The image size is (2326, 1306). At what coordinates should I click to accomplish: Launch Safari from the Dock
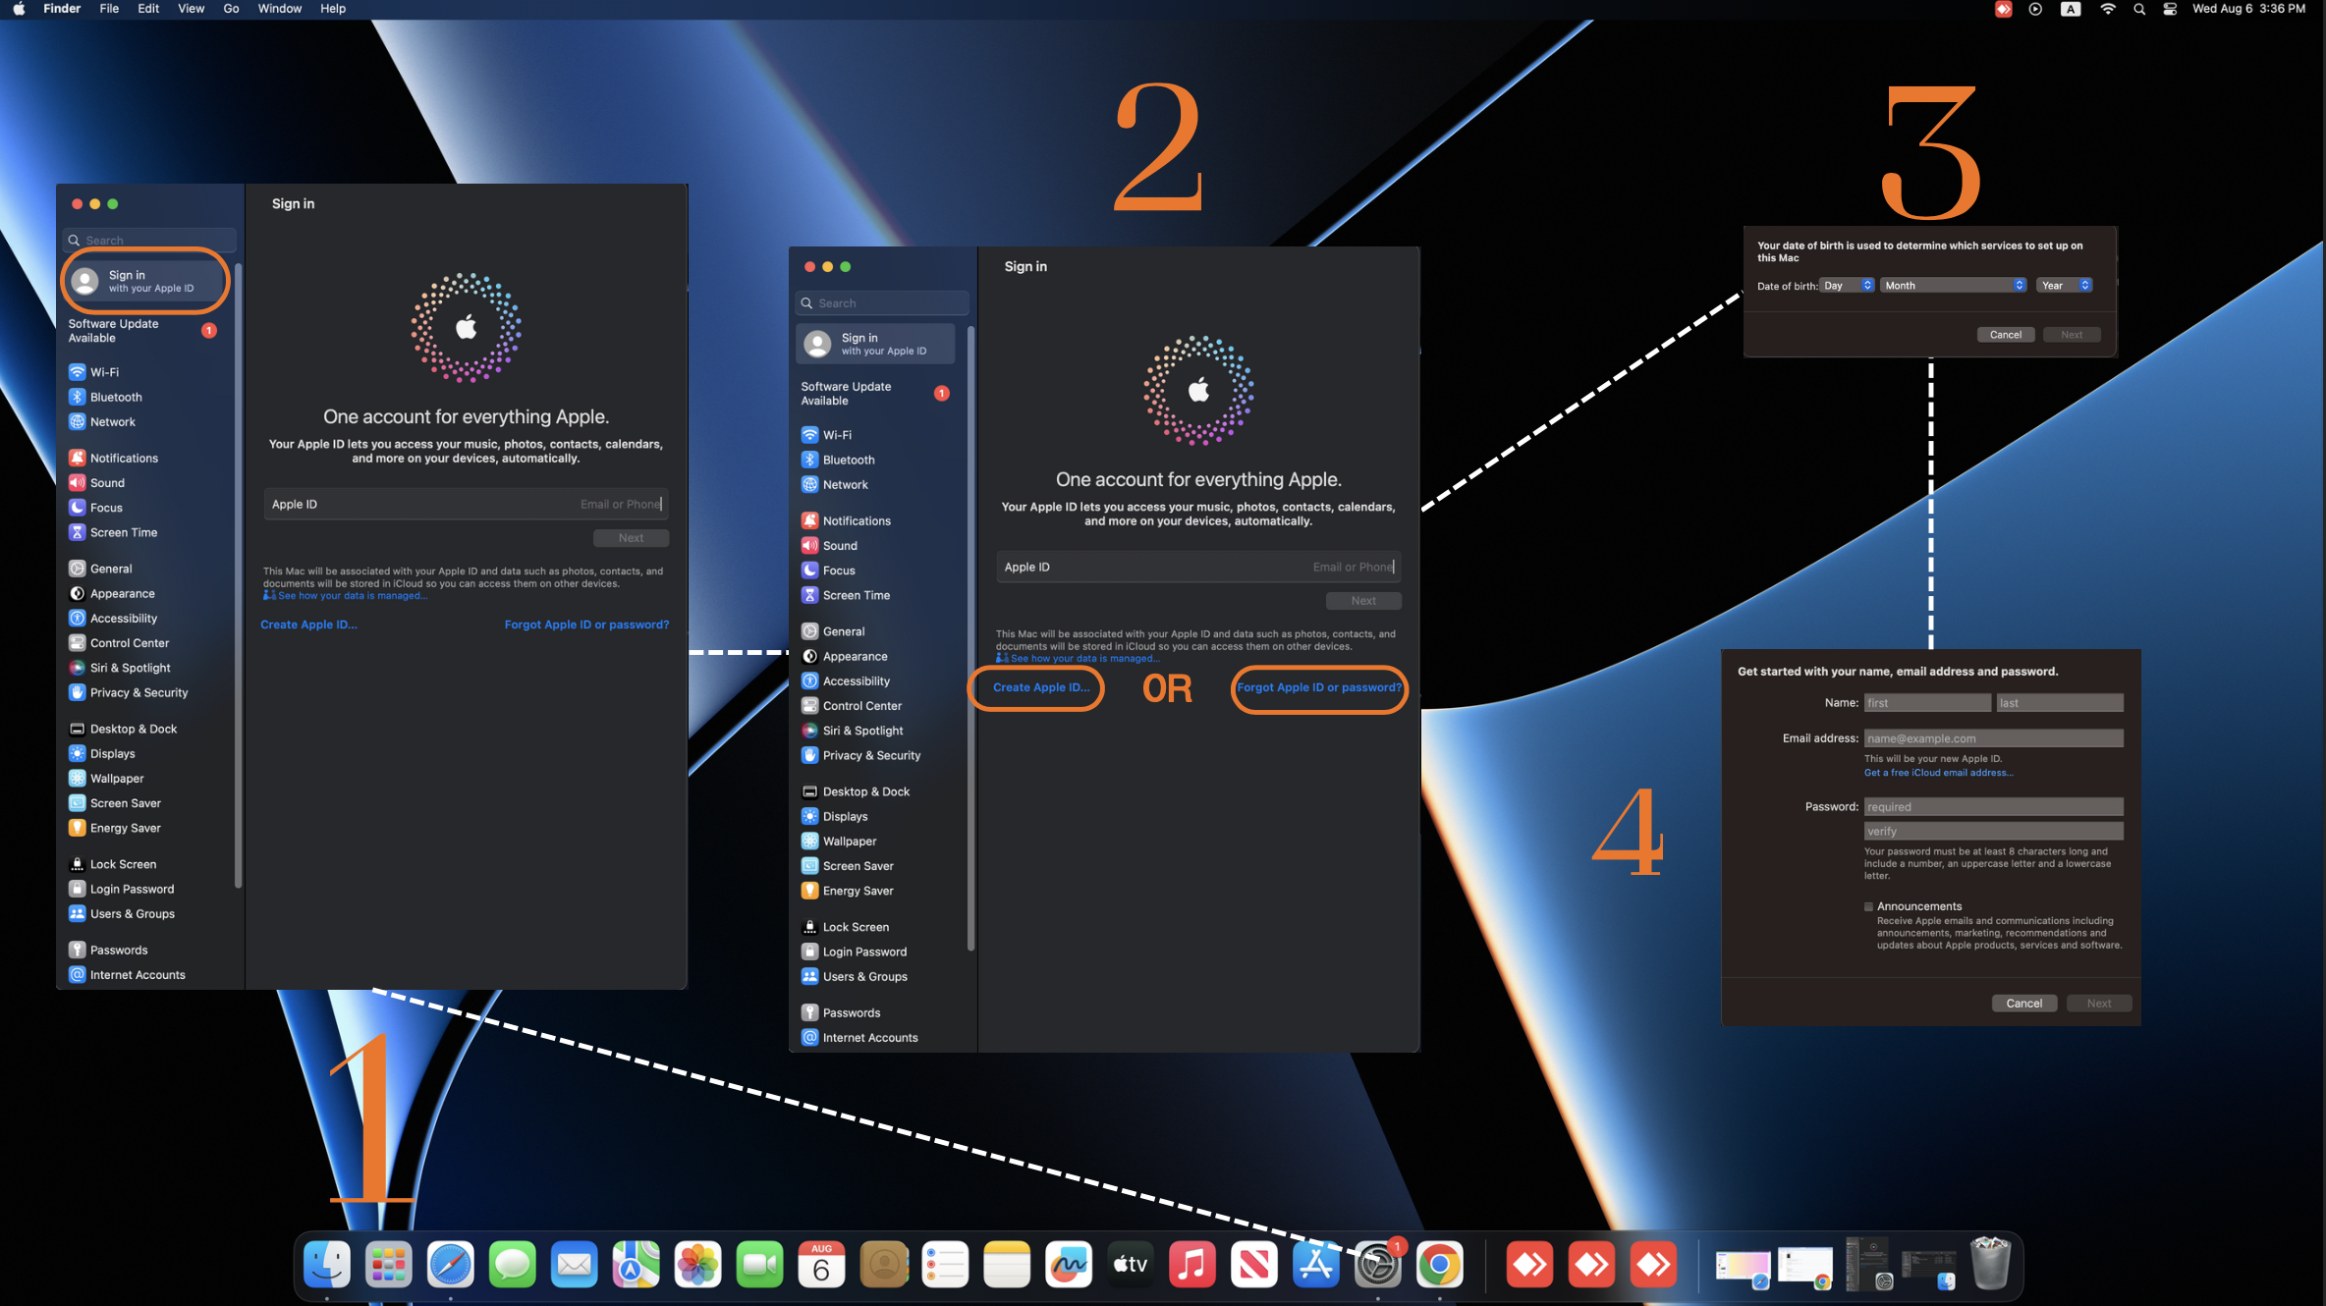coord(451,1265)
